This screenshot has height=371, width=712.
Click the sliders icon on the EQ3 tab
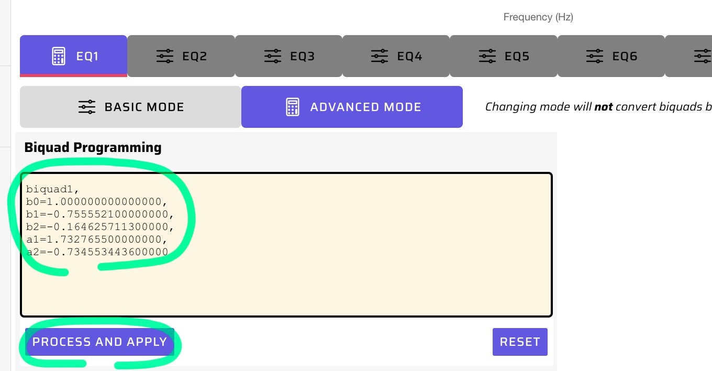point(273,56)
